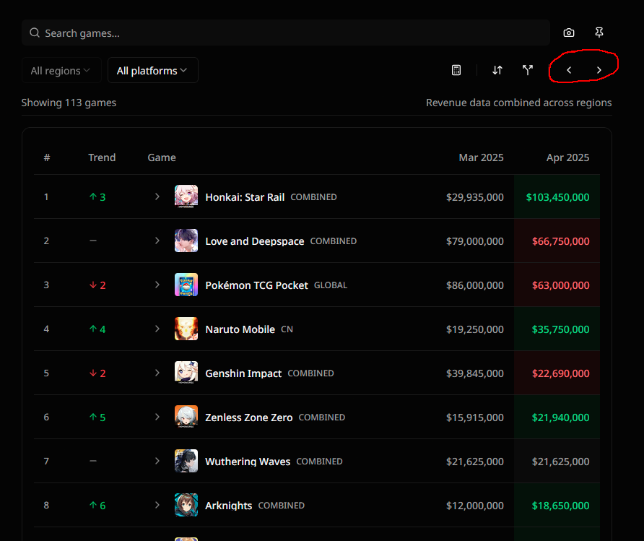Click the COMBINED tag next to Arknights
The image size is (644, 541).
click(x=282, y=506)
